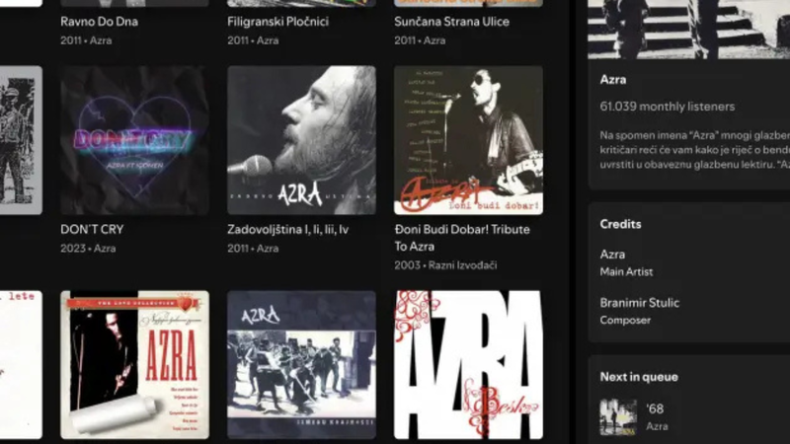This screenshot has height=444, width=790.
Task: Click the '68 queue track thumbnail
Action: click(x=618, y=417)
